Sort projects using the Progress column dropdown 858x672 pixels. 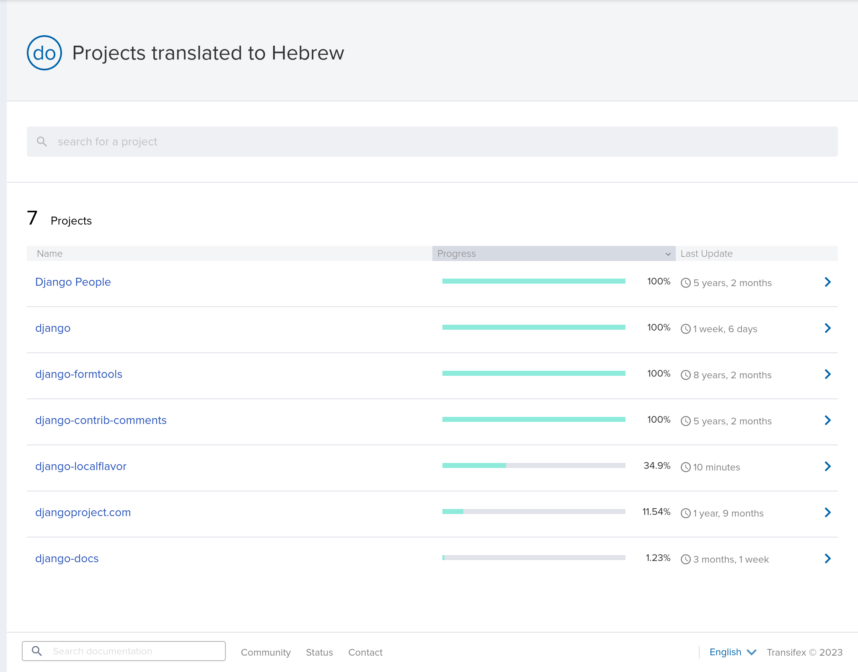click(554, 253)
